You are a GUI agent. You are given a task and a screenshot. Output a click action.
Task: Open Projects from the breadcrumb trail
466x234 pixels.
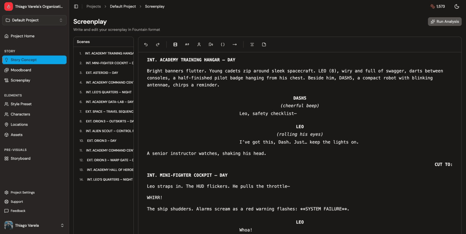coord(94,6)
